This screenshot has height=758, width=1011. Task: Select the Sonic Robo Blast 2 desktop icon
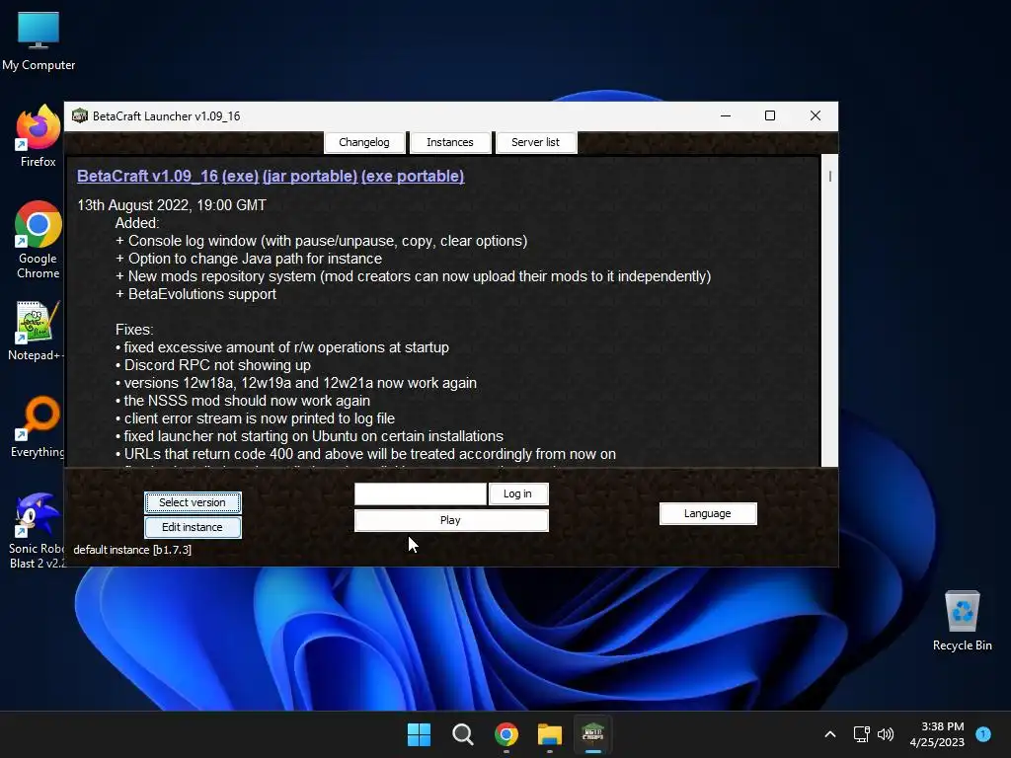[38, 530]
